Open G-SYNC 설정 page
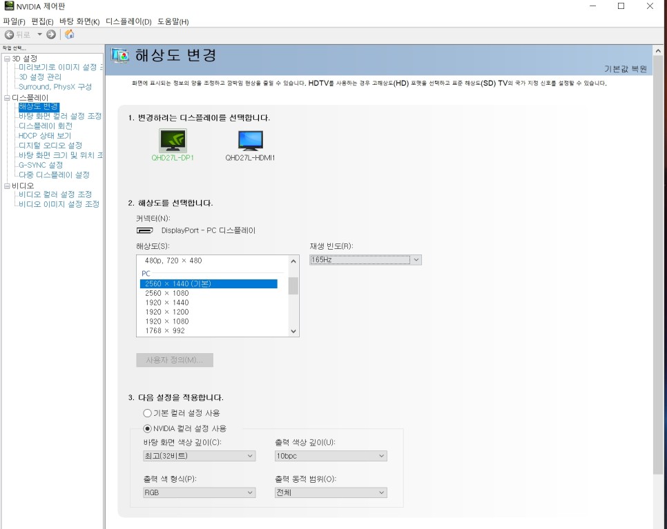667x529 pixels. click(41, 165)
